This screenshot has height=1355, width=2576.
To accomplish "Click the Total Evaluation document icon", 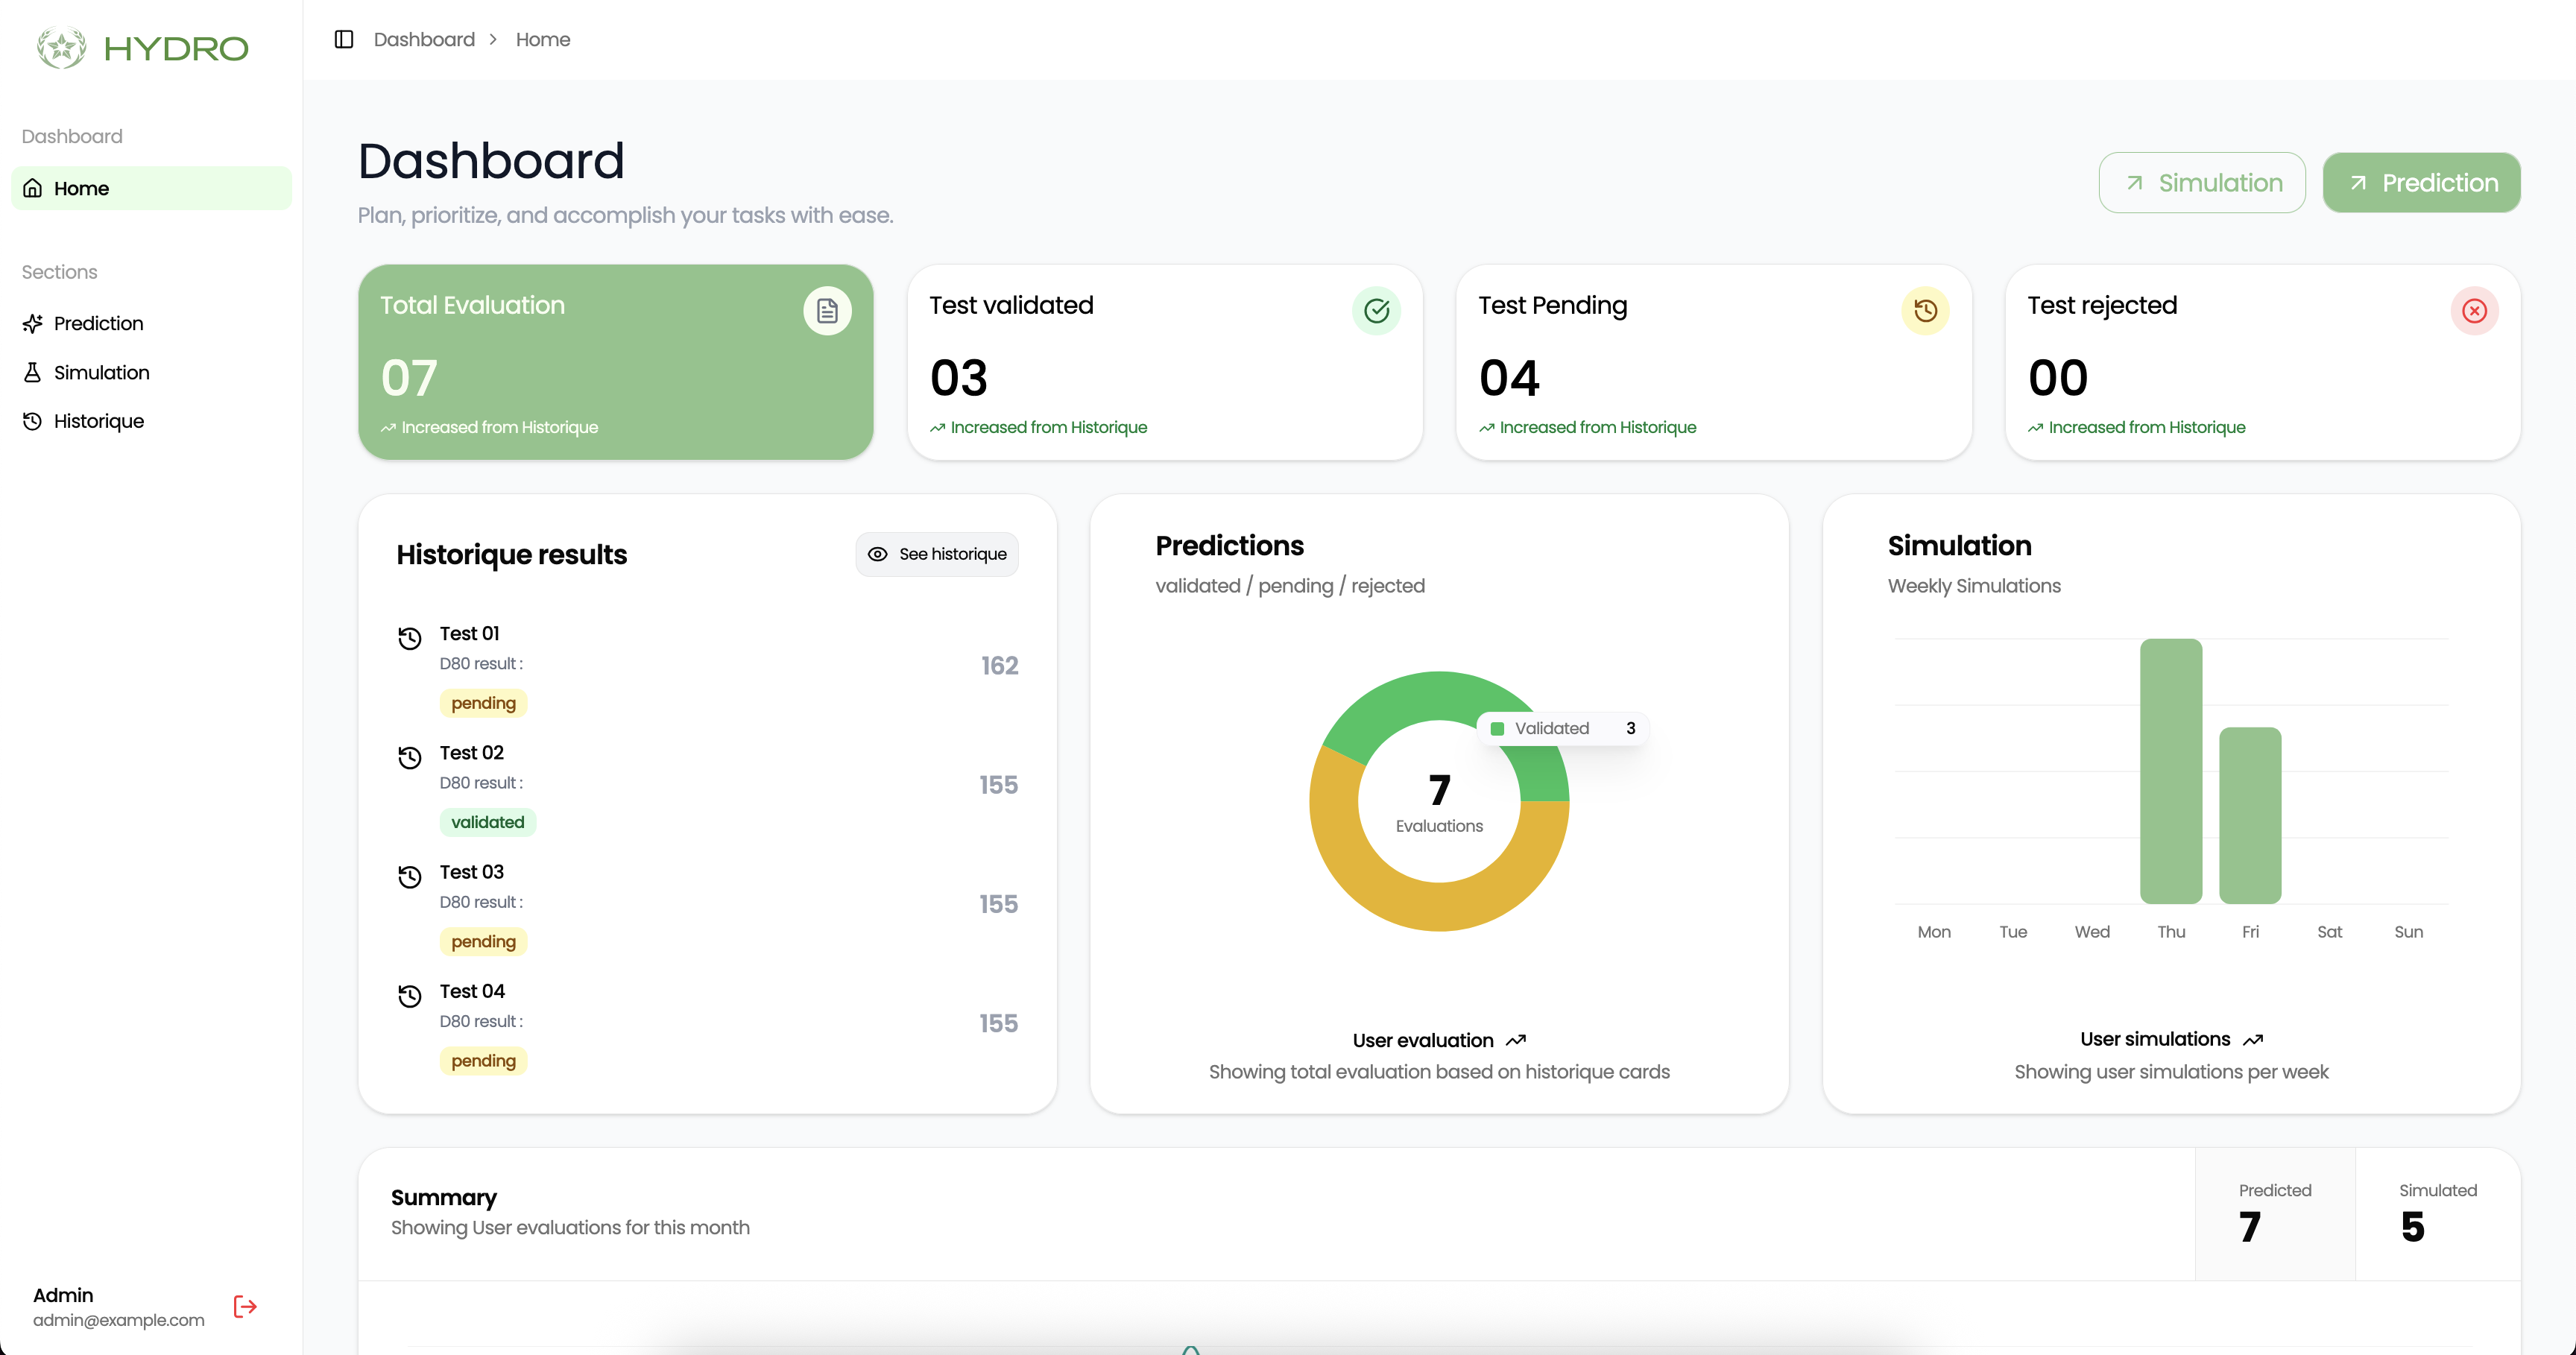I will (x=827, y=310).
